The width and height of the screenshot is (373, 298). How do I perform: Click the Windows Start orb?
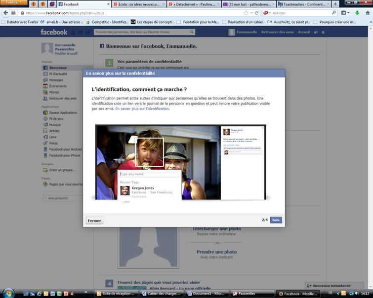pos(8,293)
